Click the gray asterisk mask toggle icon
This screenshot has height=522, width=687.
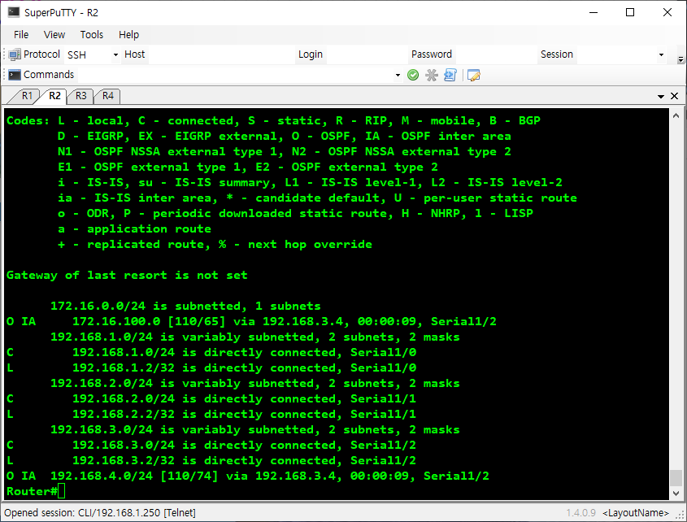[x=432, y=75]
